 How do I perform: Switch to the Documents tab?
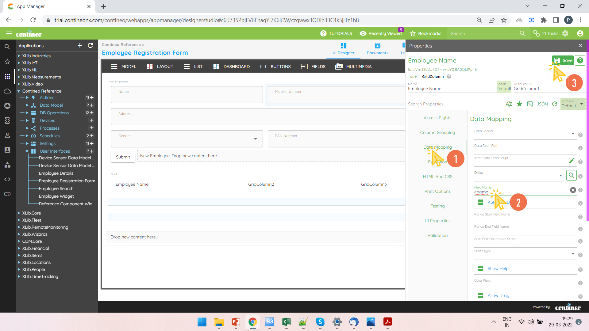tap(377, 49)
